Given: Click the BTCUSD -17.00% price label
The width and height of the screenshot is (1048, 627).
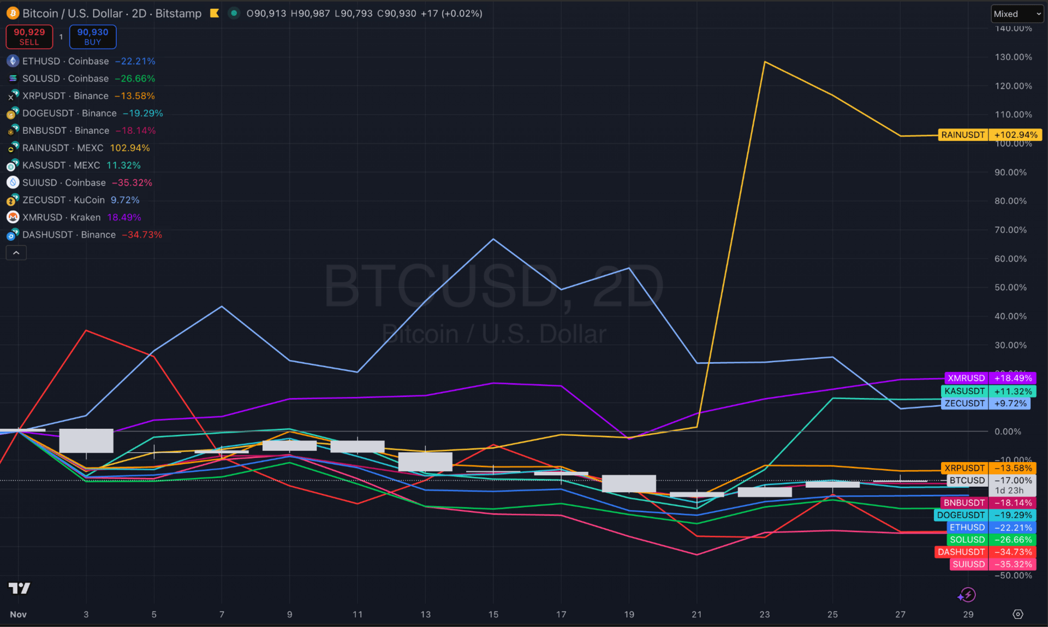Looking at the screenshot, I should (x=991, y=481).
